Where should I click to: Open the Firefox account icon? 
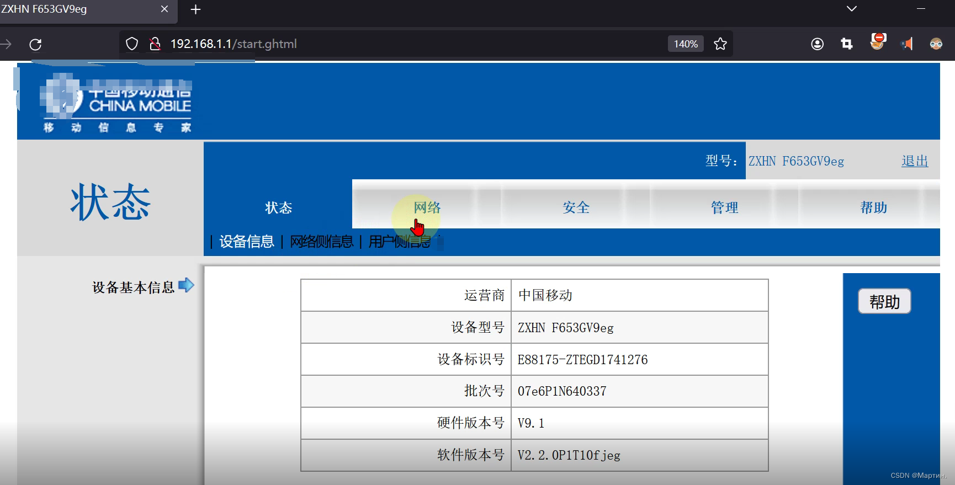click(818, 44)
